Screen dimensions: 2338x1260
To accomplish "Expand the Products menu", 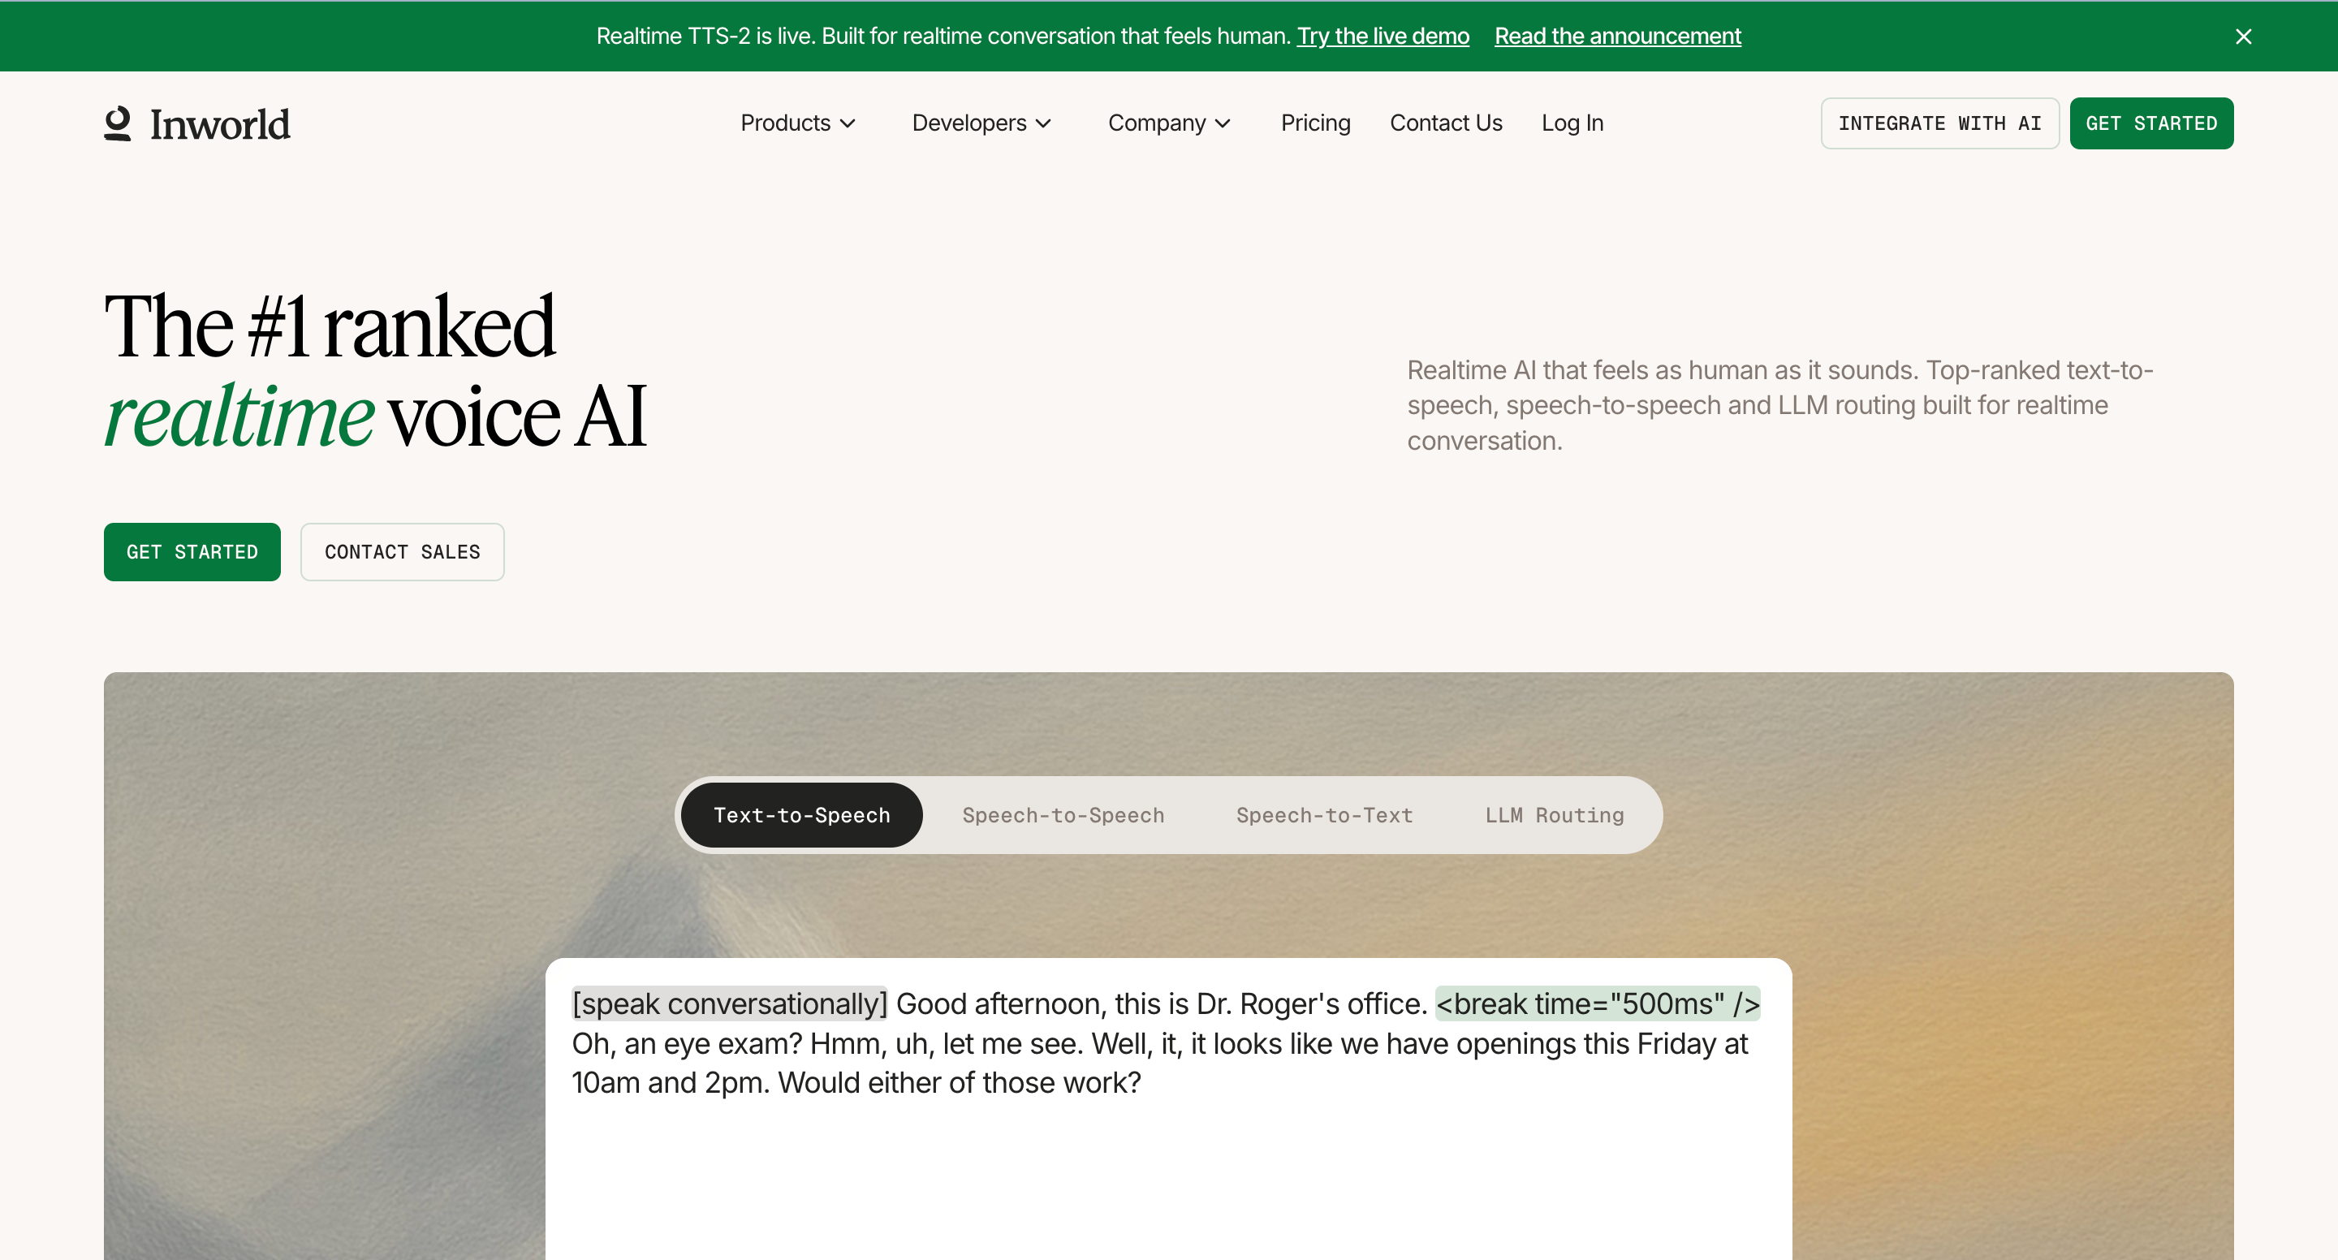I will 798,123.
